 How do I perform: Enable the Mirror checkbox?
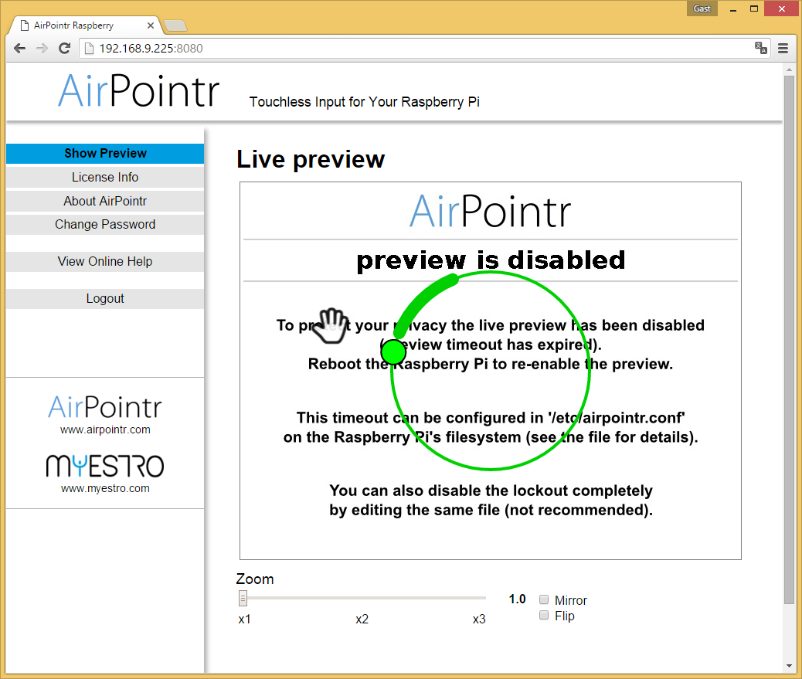click(544, 599)
